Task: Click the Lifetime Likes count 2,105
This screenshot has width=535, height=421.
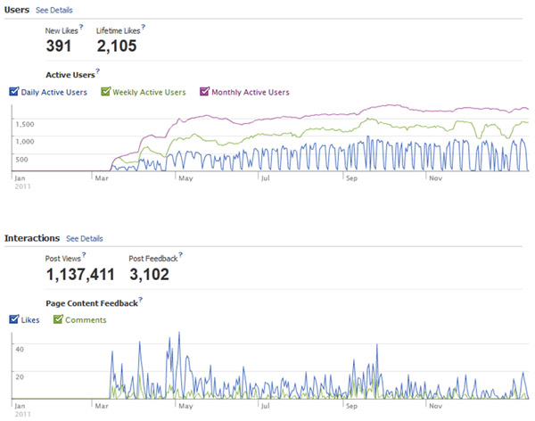Action: pyautogui.click(x=116, y=45)
